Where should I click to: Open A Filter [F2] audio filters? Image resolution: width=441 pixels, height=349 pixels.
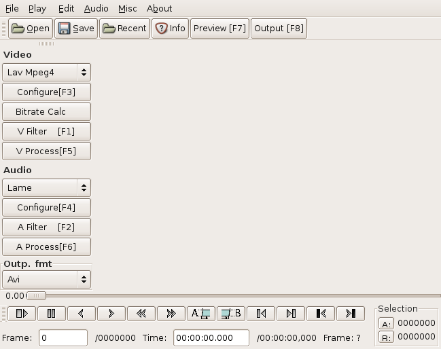pos(46,227)
